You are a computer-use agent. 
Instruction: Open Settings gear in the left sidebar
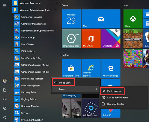pyautogui.click(x=5, y=108)
